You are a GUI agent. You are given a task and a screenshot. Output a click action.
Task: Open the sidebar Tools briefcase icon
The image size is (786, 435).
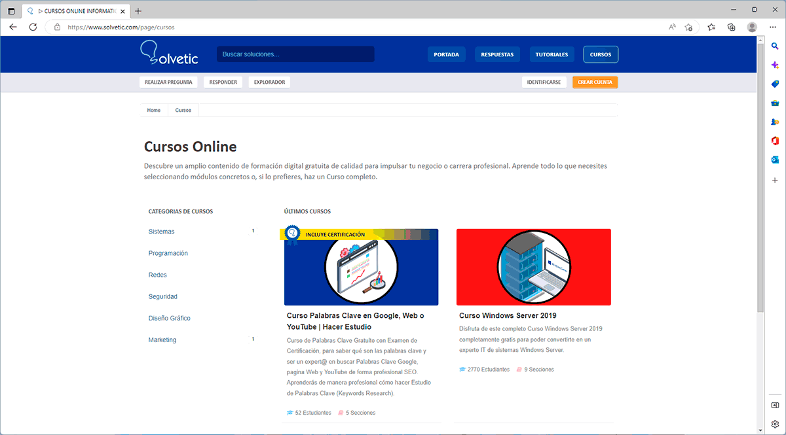[775, 103]
